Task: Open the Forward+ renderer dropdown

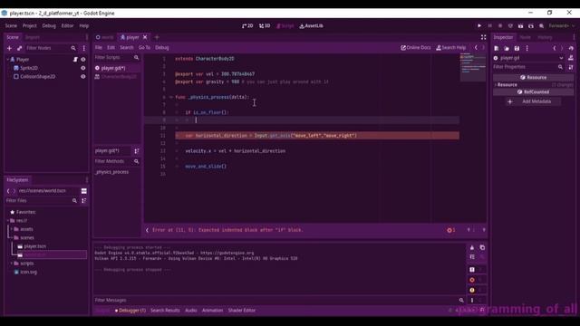Action: click(561, 26)
